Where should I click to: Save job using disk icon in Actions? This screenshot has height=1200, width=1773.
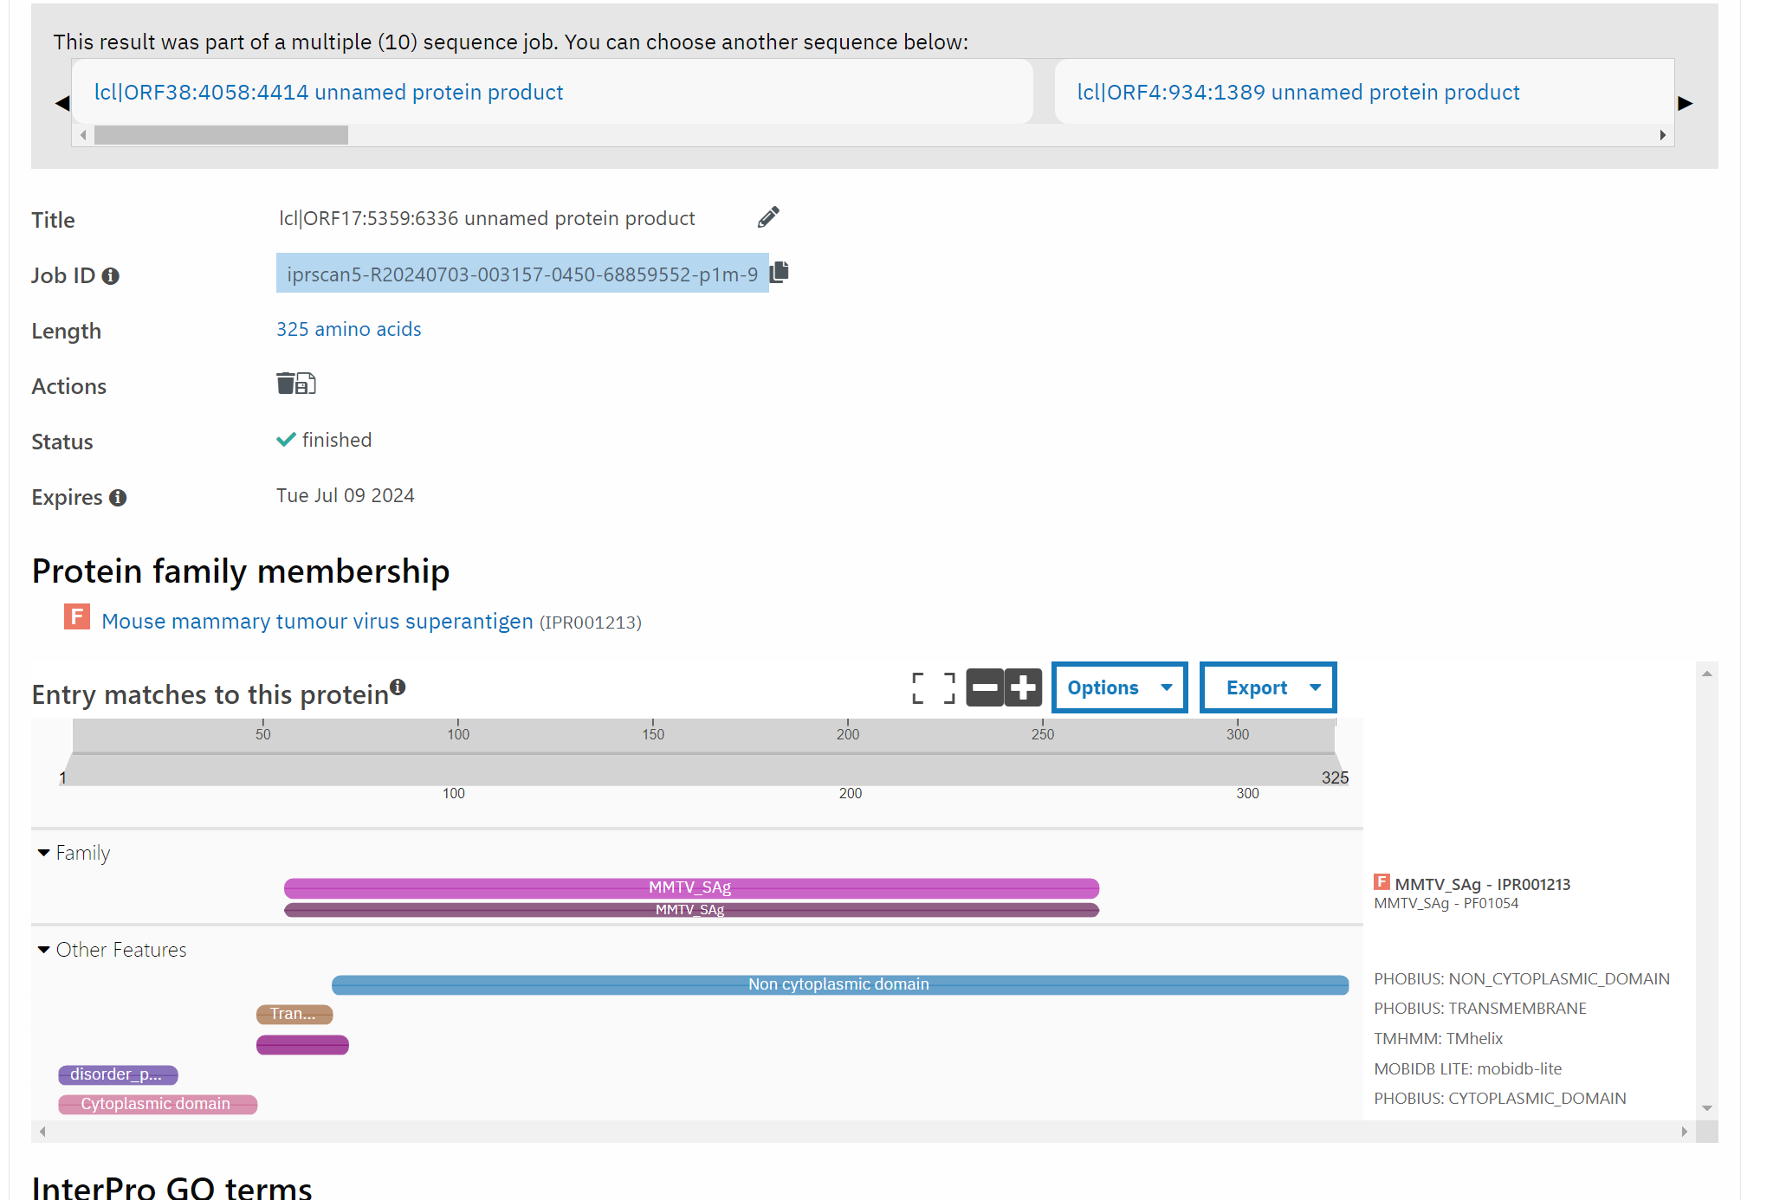coord(306,383)
